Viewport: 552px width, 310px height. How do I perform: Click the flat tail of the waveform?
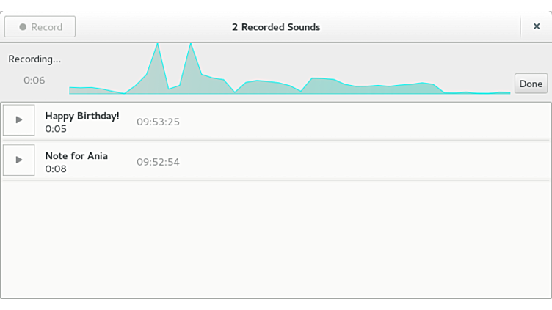click(477, 92)
